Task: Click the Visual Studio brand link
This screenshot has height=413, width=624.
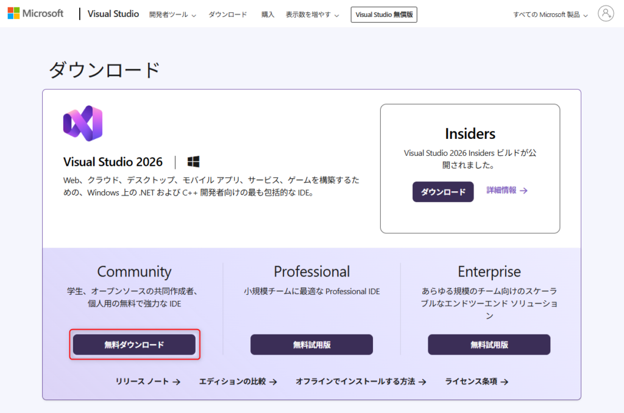Action: point(113,13)
